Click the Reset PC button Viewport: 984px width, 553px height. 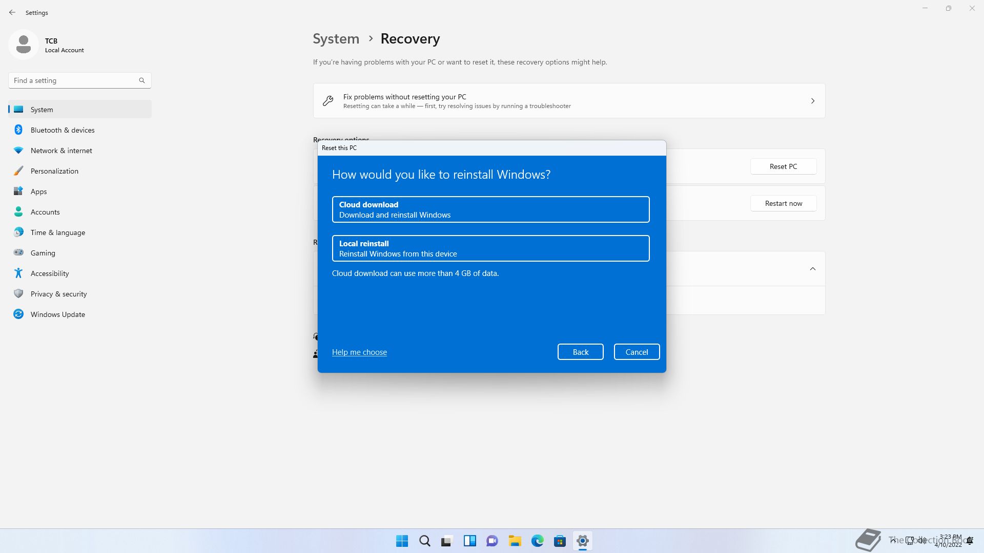tap(783, 166)
